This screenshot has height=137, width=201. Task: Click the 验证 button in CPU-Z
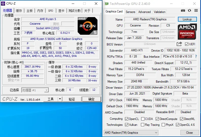[72, 99]
